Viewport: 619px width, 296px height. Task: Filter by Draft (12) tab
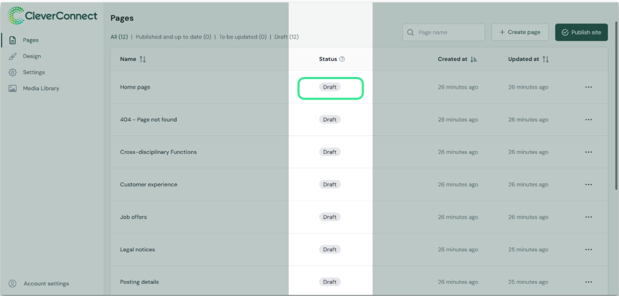286,37
